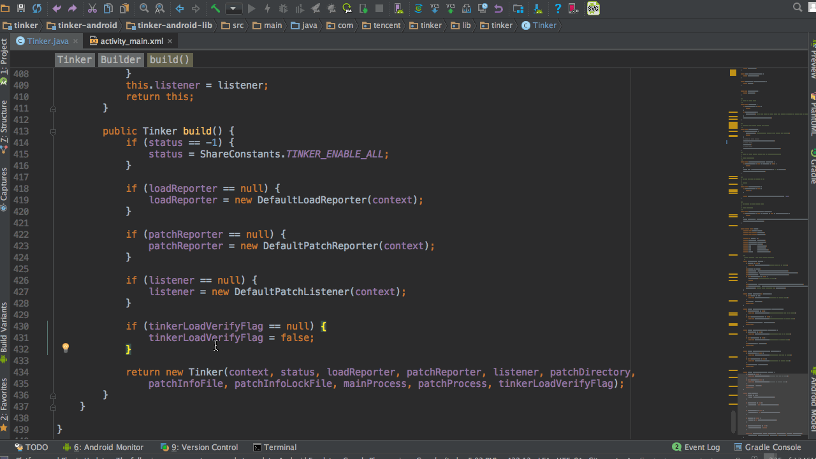
Task: Close the Tinker.java editor tab
Action: tap(75, 41)
